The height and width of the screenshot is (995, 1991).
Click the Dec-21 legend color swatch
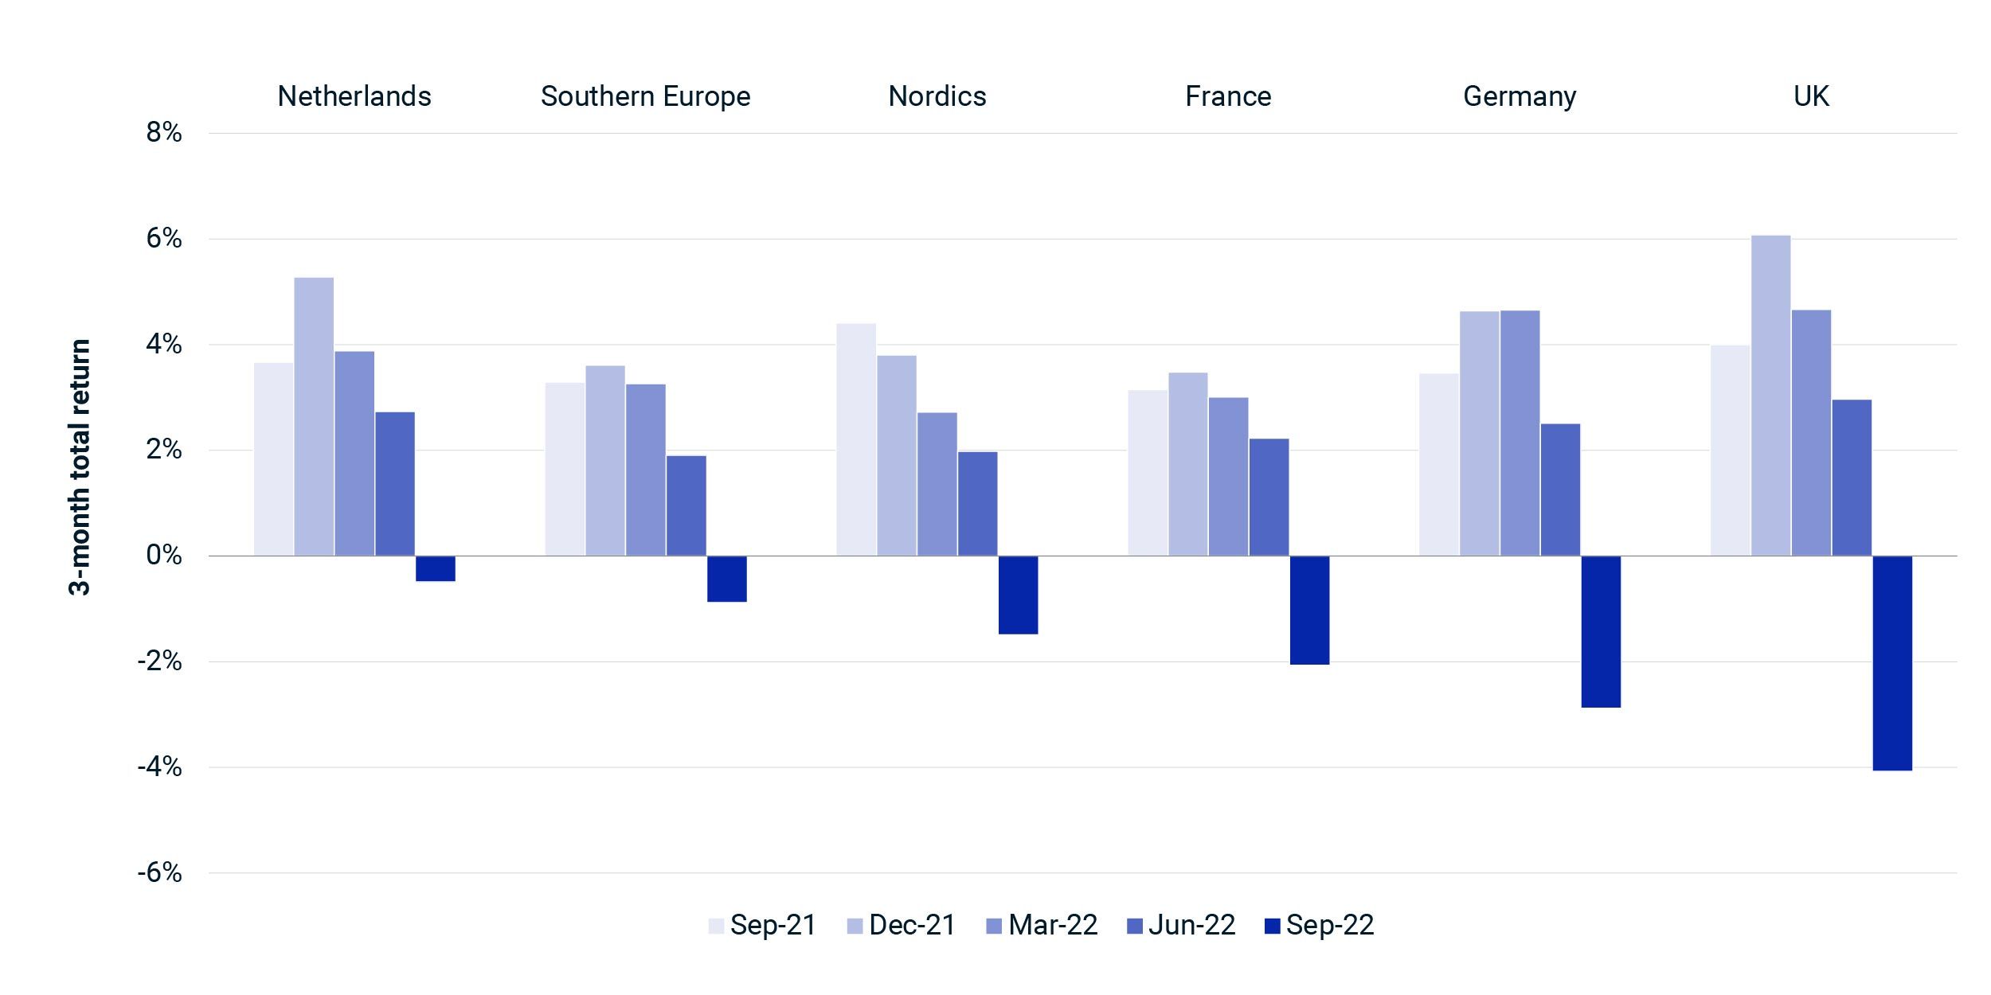(x=855, y=926)
